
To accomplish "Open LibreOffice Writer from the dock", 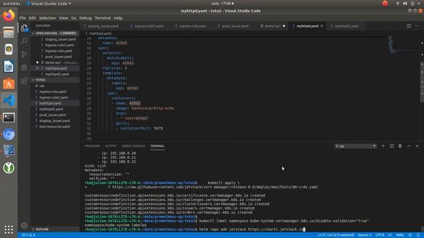I will 9,66.
